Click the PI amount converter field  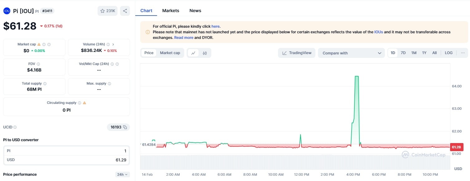pyautogui.click(x=66, y=151)
